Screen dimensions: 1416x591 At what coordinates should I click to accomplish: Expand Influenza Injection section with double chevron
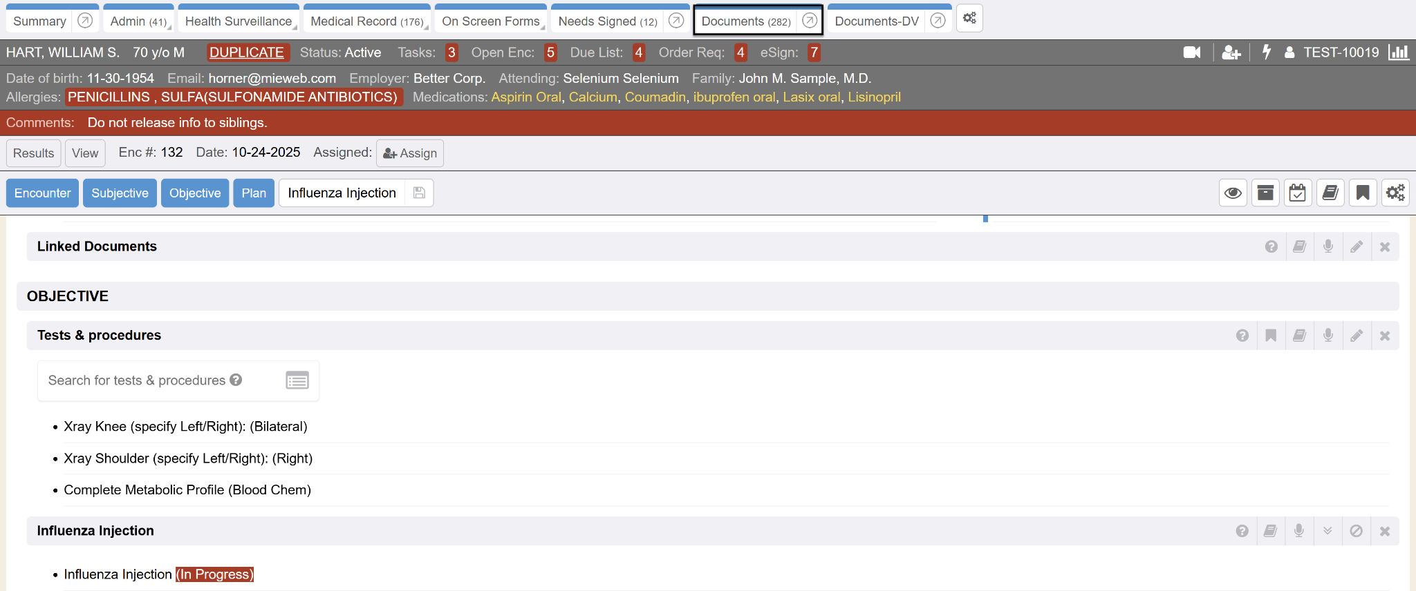[1327, 531]
